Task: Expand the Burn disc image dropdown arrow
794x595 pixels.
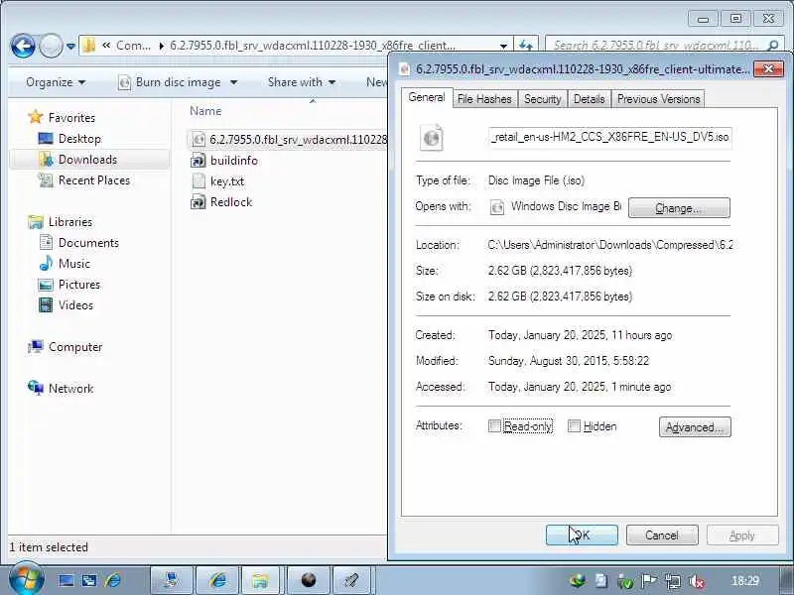Action: (233, 82)
